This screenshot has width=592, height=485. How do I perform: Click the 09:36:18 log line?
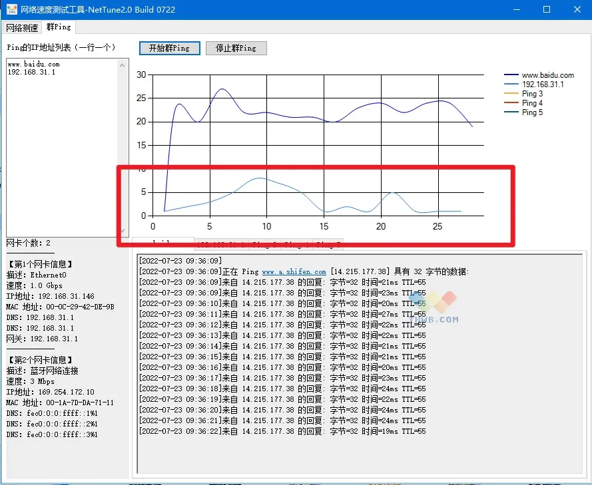click(282, 389)
